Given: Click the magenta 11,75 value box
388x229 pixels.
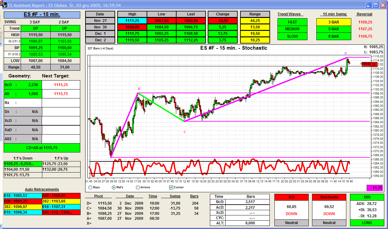Looking at the screenshot, I should [x=377, y=188].
